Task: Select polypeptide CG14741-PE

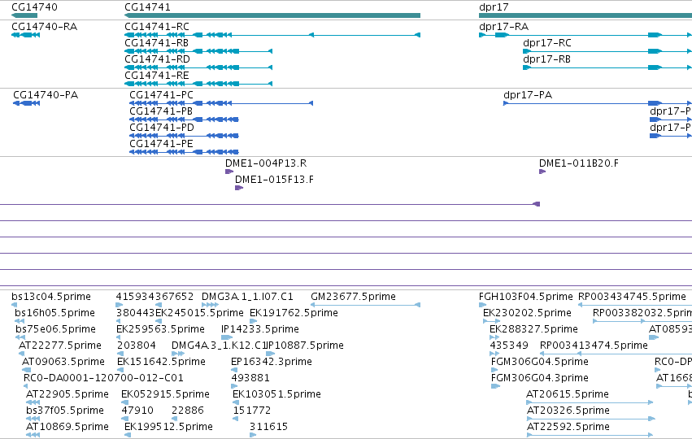Action: pyautogui.click(x=161, y=144)
